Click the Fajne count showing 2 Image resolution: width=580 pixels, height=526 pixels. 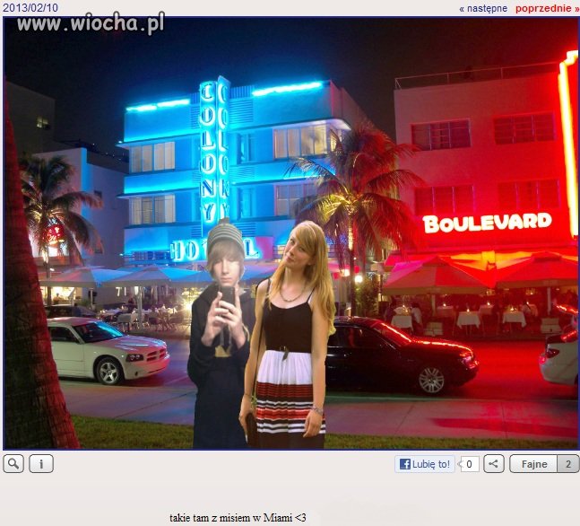point(568,464)
